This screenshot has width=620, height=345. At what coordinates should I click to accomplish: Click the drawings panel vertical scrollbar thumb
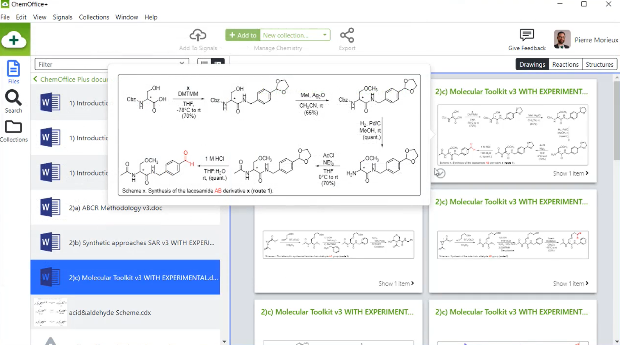[x=616, y=121]
